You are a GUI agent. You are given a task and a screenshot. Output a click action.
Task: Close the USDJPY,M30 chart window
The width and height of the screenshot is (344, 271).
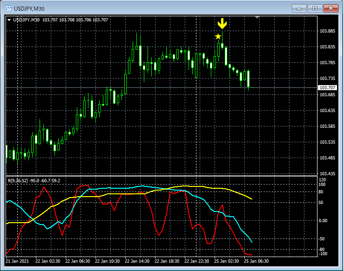pyautogui.click(x=331, y=8)
